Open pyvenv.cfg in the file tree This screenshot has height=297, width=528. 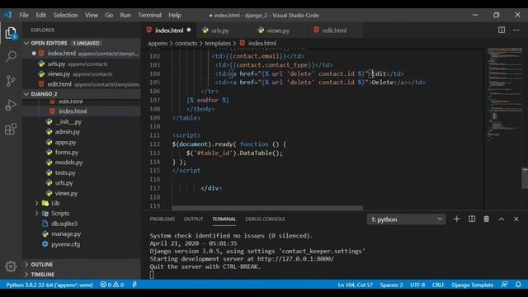tap(82, 244)
